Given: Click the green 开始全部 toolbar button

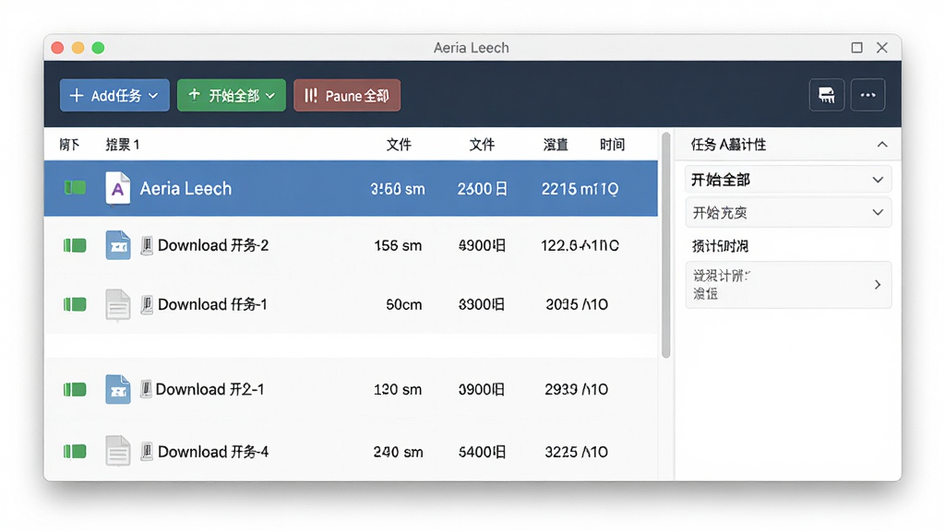Looking at the screenshot, I should coord(232,95).
